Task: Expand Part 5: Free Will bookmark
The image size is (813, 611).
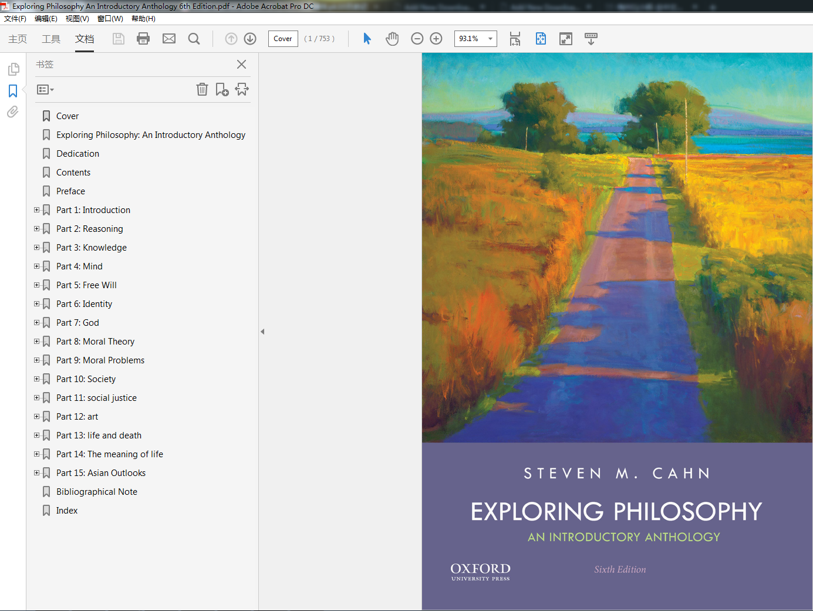Action: point(36,285)
